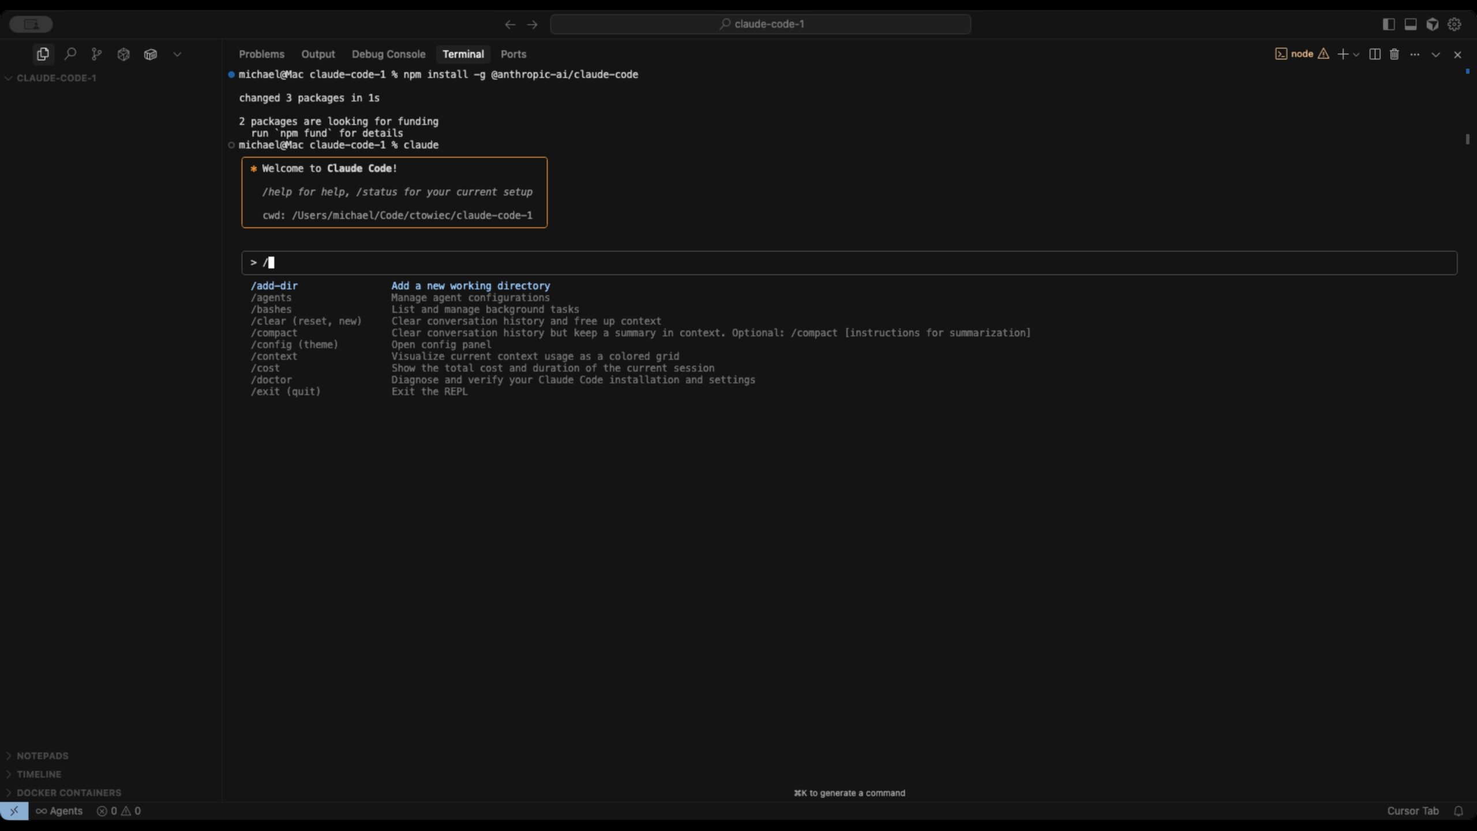This screenshot has width=1477, height=831.
Task: Select the Terminal tab
Action: point(463,54)
